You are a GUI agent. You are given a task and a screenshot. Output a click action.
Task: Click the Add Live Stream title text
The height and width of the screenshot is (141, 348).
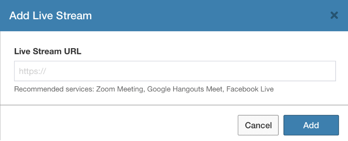(50, 16)
